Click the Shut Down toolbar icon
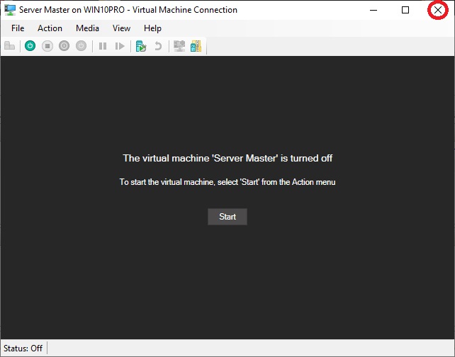 click(x=64, y=46)
